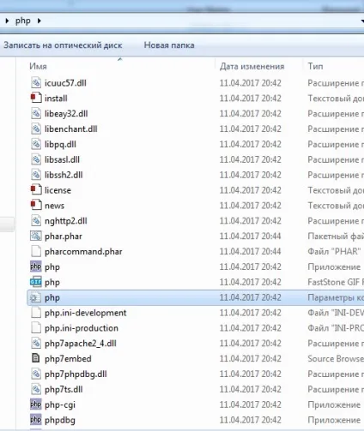
Task: Click the php configuration settings gear icon
Action: click(x=36, y=297)
